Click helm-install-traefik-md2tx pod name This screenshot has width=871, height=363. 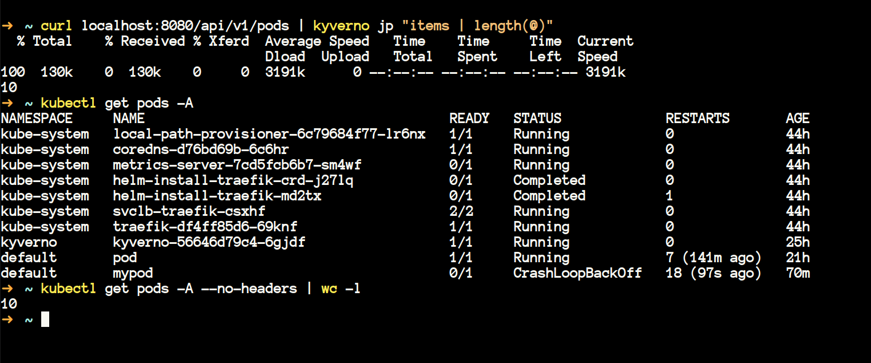[217, 196]
